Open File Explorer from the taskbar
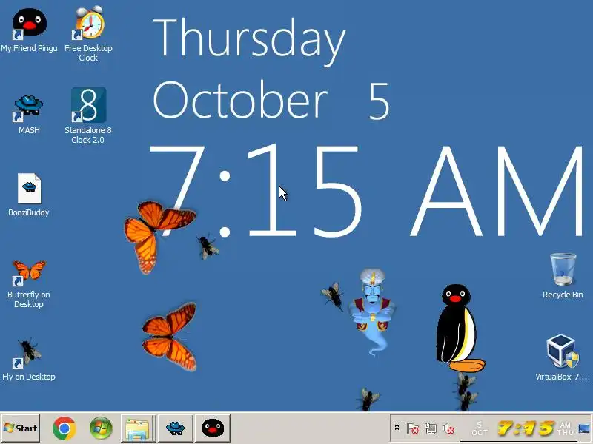 tap(138, 428)
